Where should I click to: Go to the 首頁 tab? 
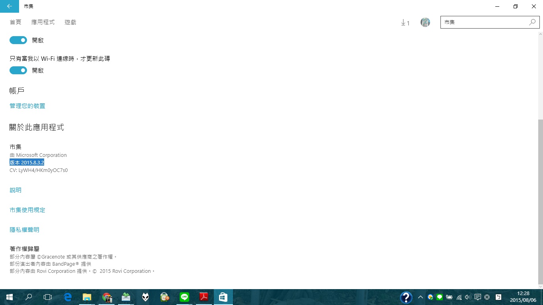pos(16,22)
